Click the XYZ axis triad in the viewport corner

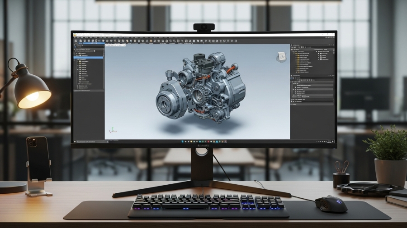(x=112, y=131)
